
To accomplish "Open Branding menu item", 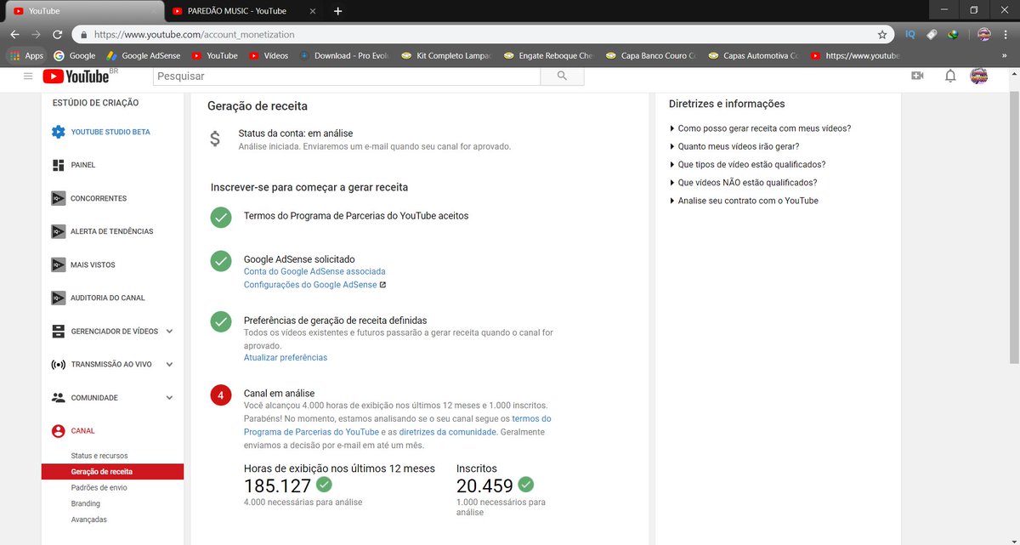I will click(86, 503).
